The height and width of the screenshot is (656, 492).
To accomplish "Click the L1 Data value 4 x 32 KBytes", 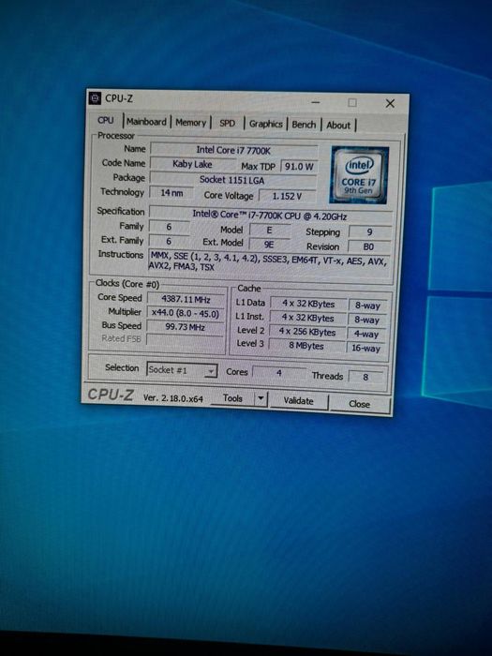I will point(308,304).
